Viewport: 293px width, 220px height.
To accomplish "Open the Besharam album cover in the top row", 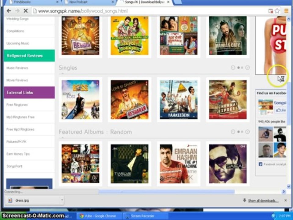I will point(80,35).
